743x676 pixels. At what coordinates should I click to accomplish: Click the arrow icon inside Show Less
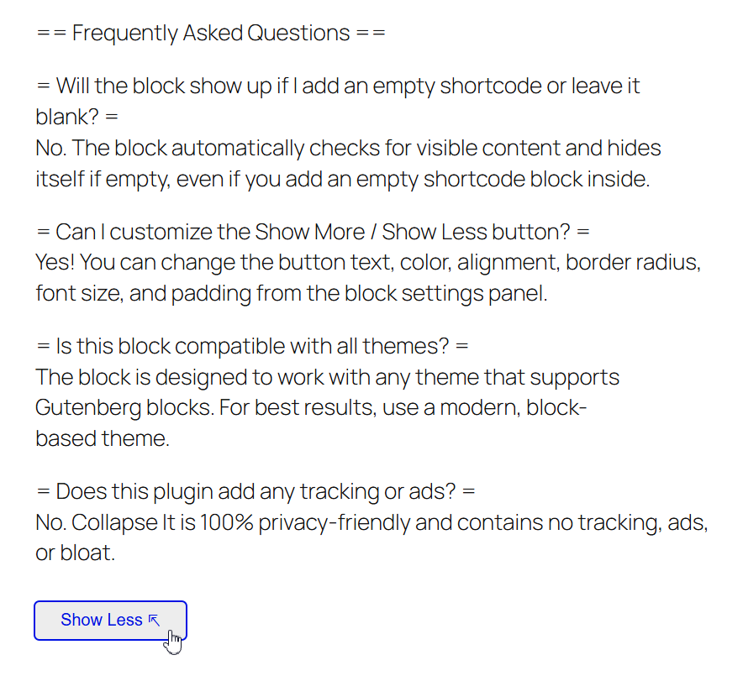coord(154,620)
